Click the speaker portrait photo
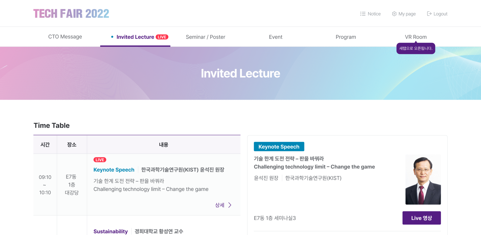Image resolution: width=481 pixels, height=235 pixels. pos(423,180)
